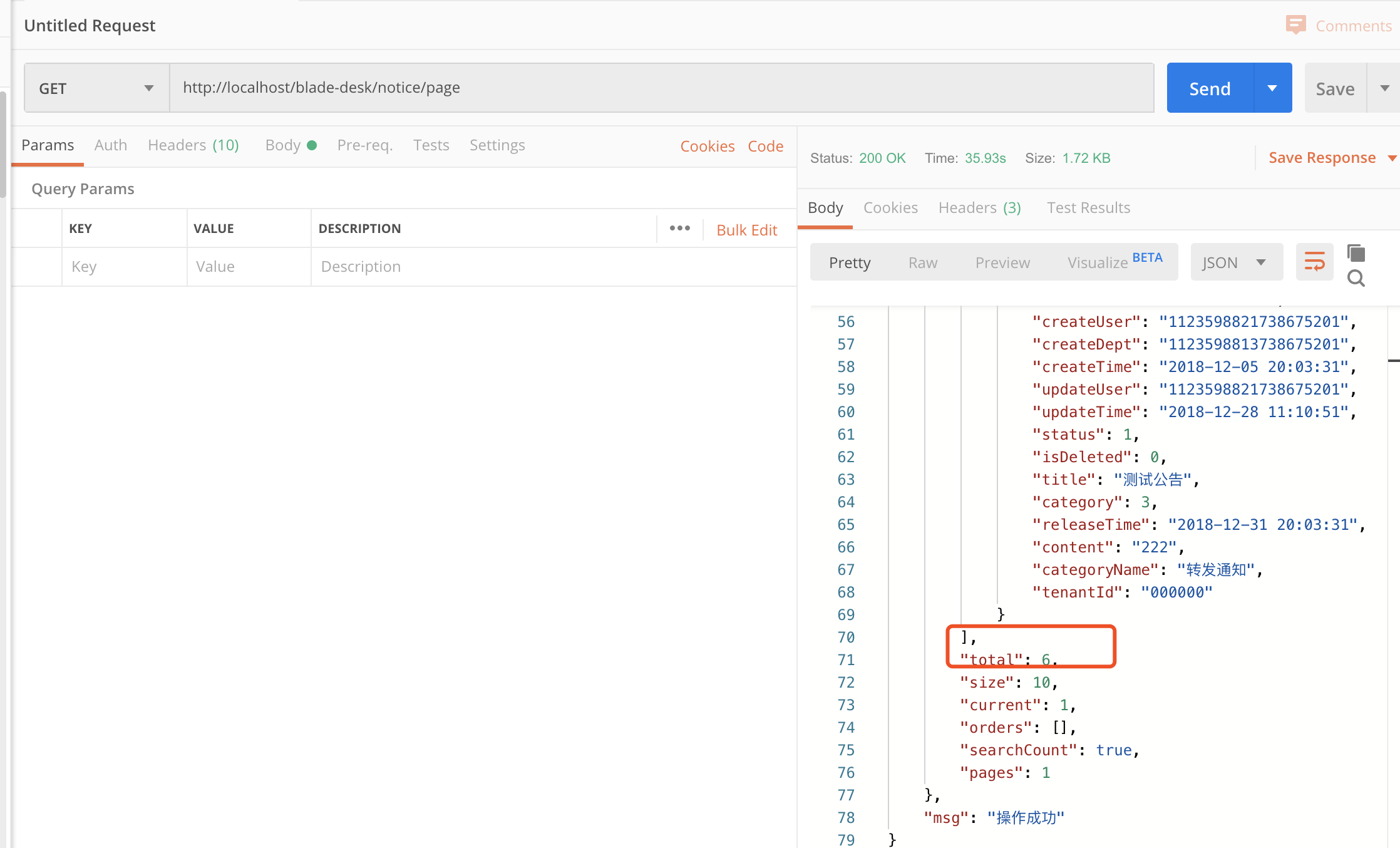Screen dimensions: 1400x848
Task: Click the "tenantId" line in response
Action: 1123,592
